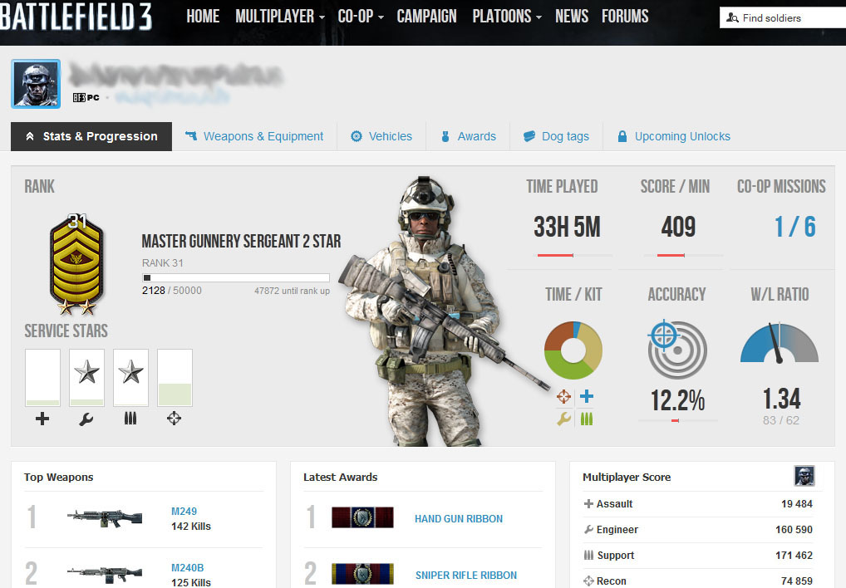Select the Engineer service star wrench icon
Image resolution: width=846 pixels, height=588 pixels.
[86, 419]
